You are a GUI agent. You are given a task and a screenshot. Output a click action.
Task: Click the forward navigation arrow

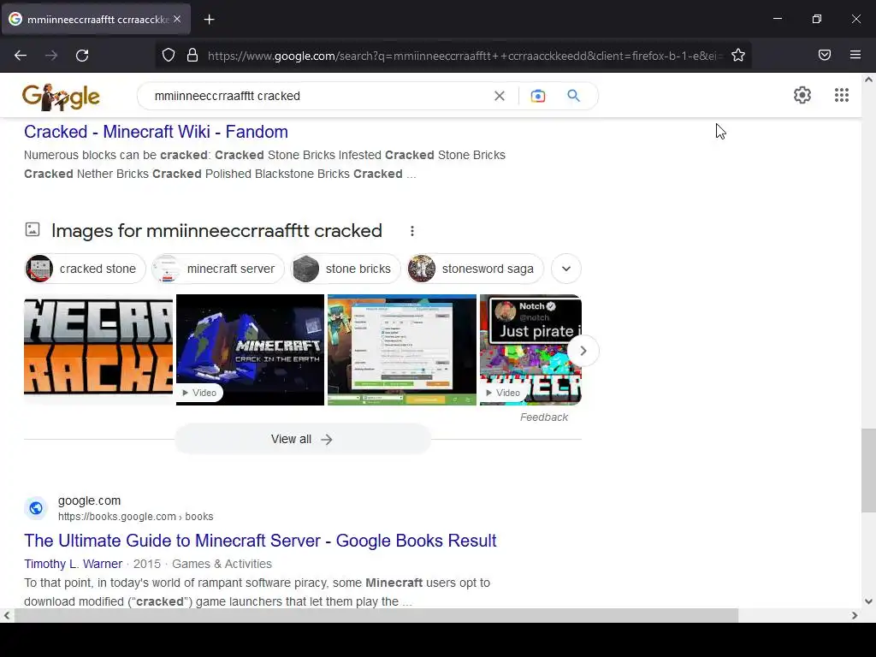click(51, 56)
